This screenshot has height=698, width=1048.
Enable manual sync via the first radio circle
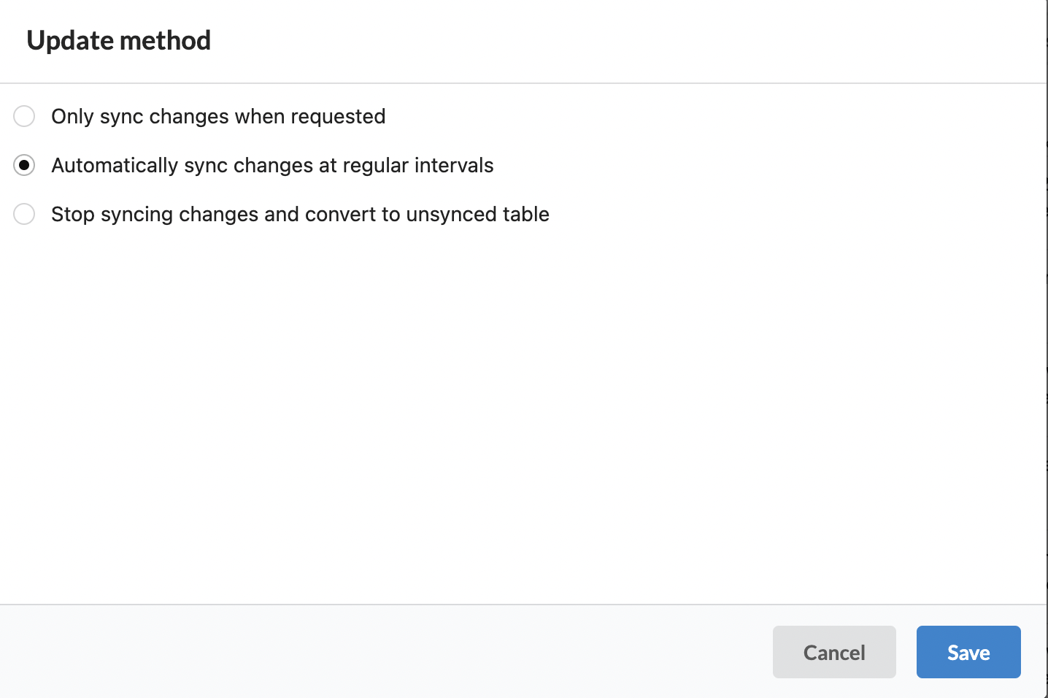click(x=24, y=116)
